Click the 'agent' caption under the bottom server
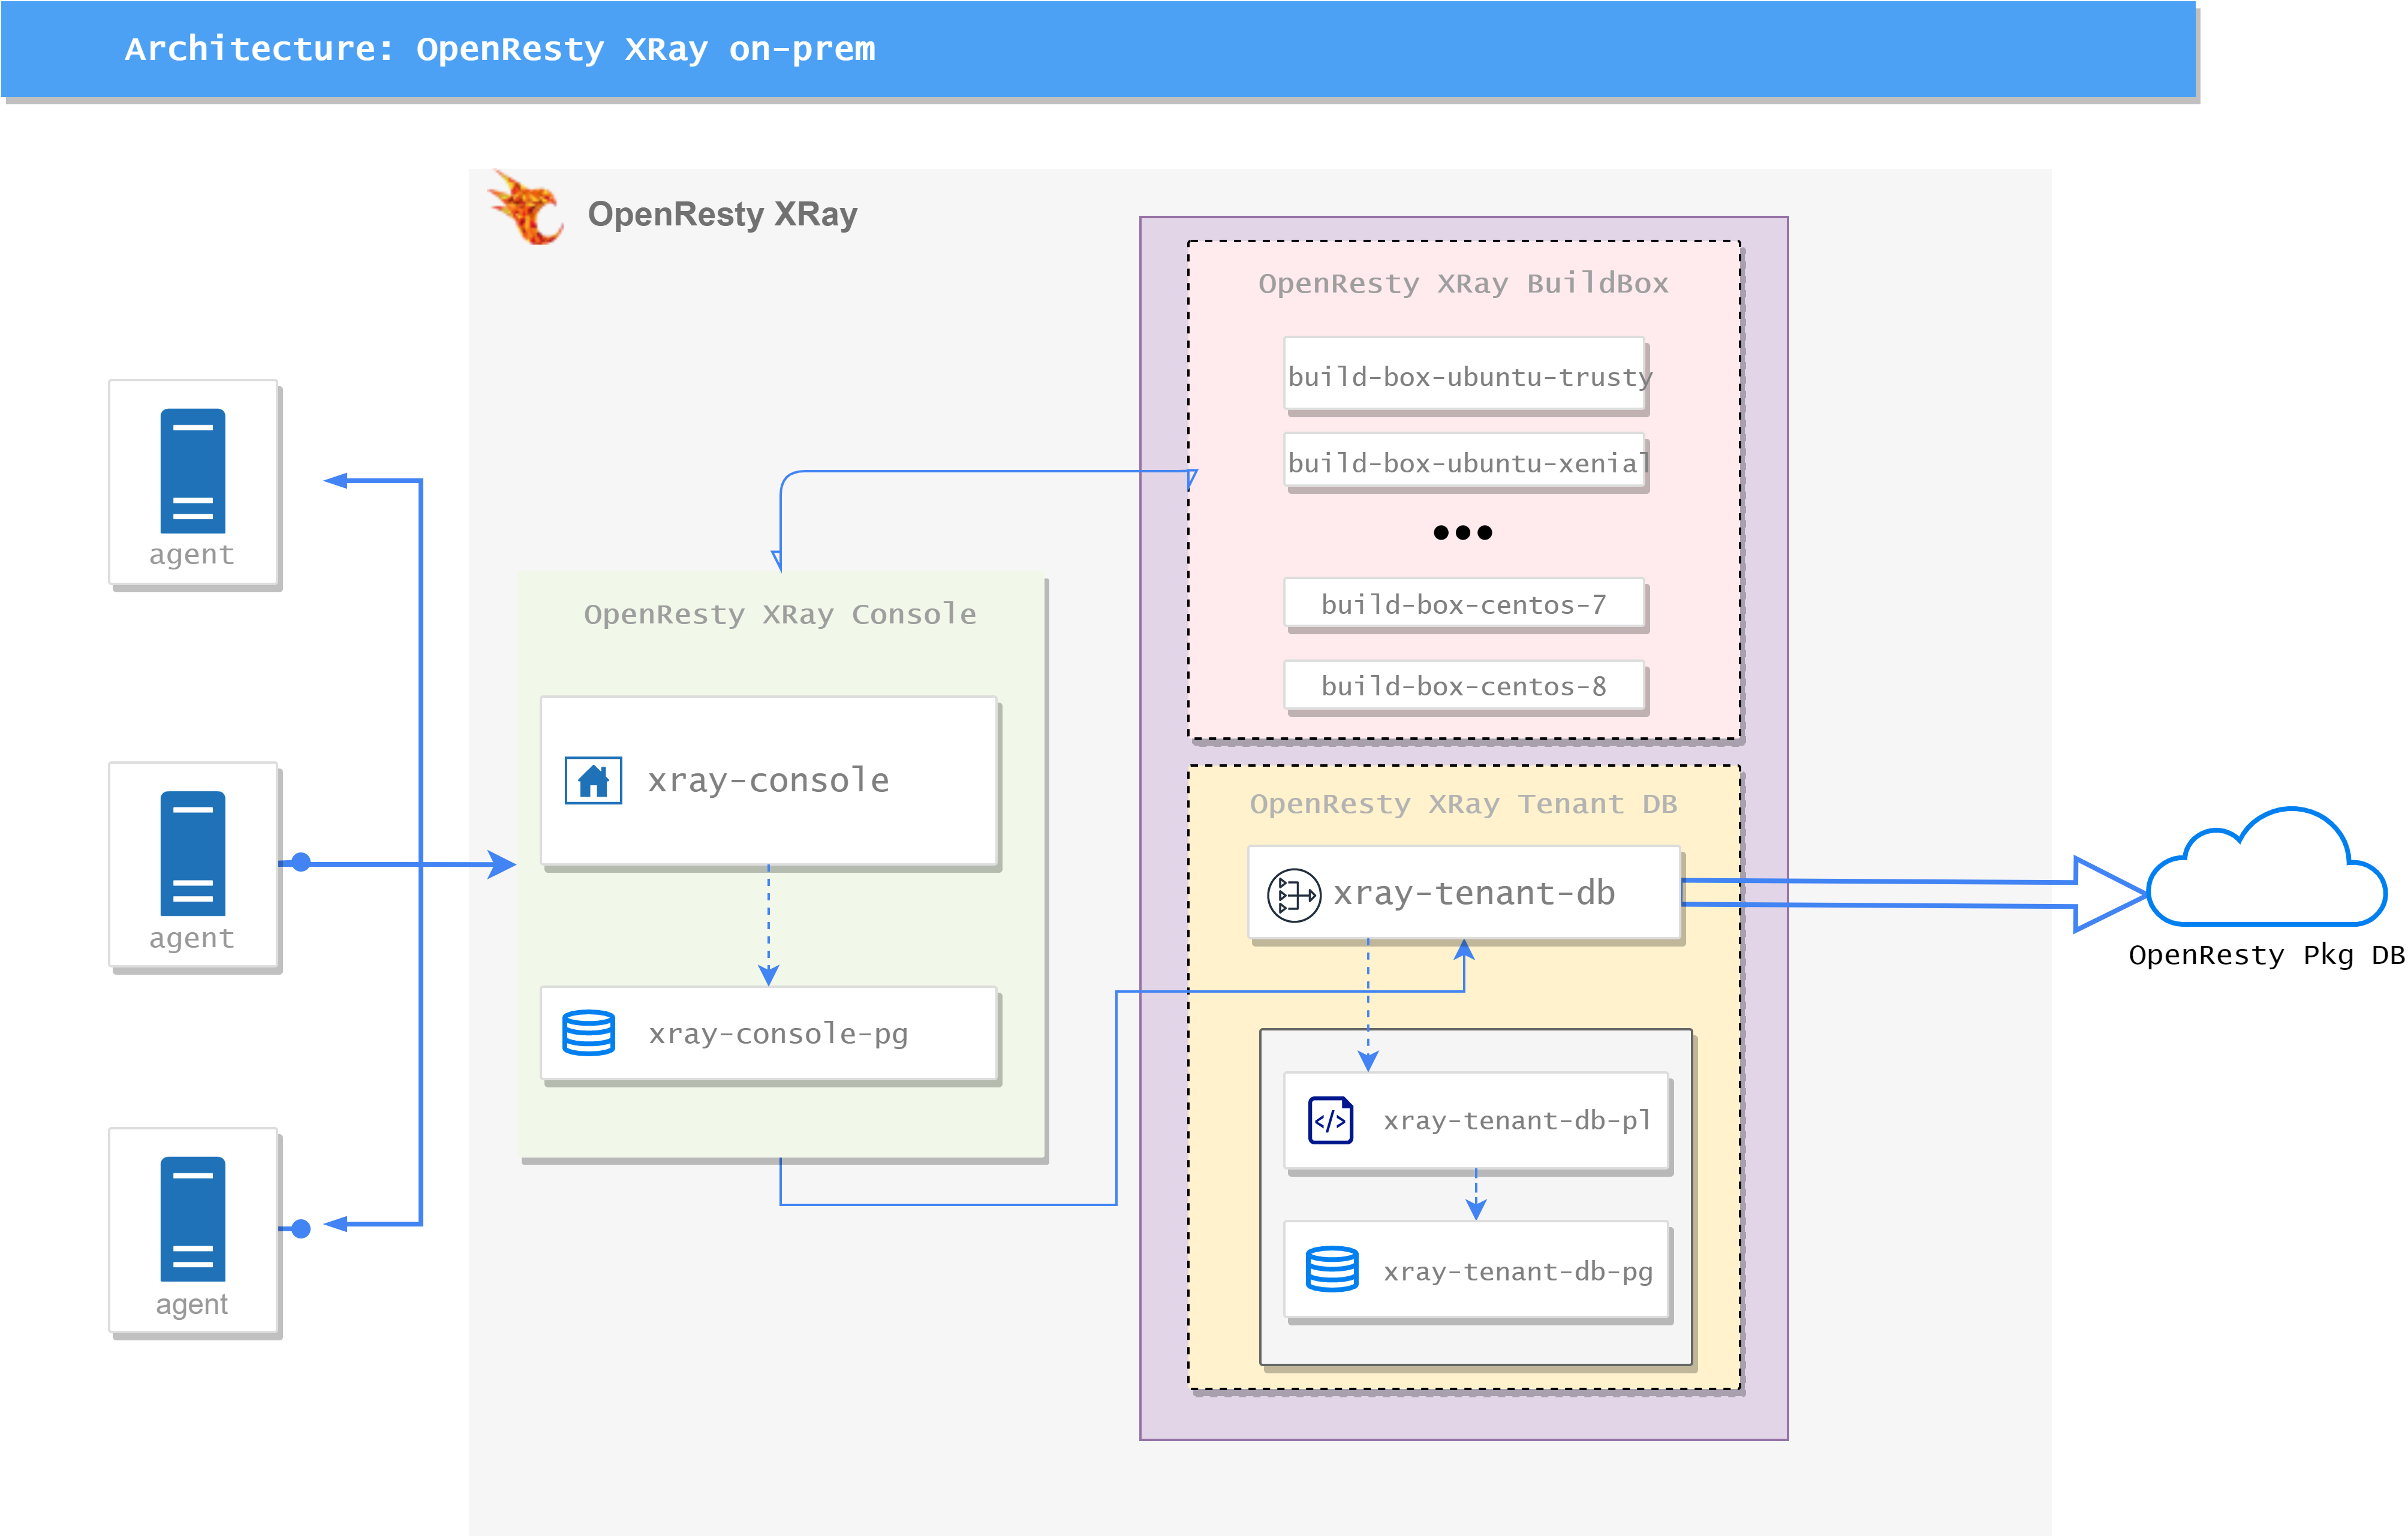The height and width of the screenshot is (1537, 2408). [191, 1304]
